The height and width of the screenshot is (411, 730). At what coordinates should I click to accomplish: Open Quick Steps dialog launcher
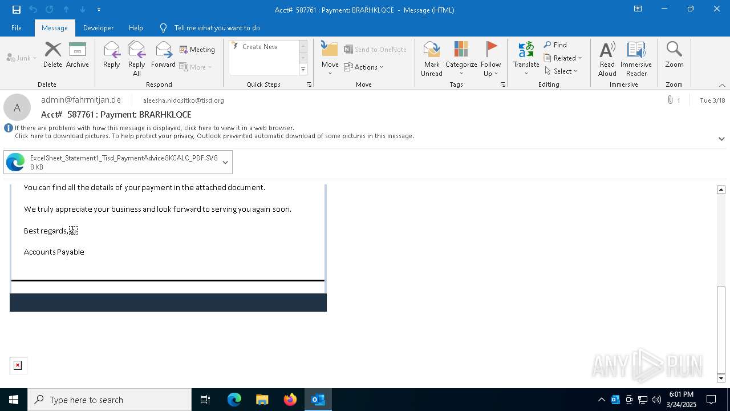click(x=309, y=84)
